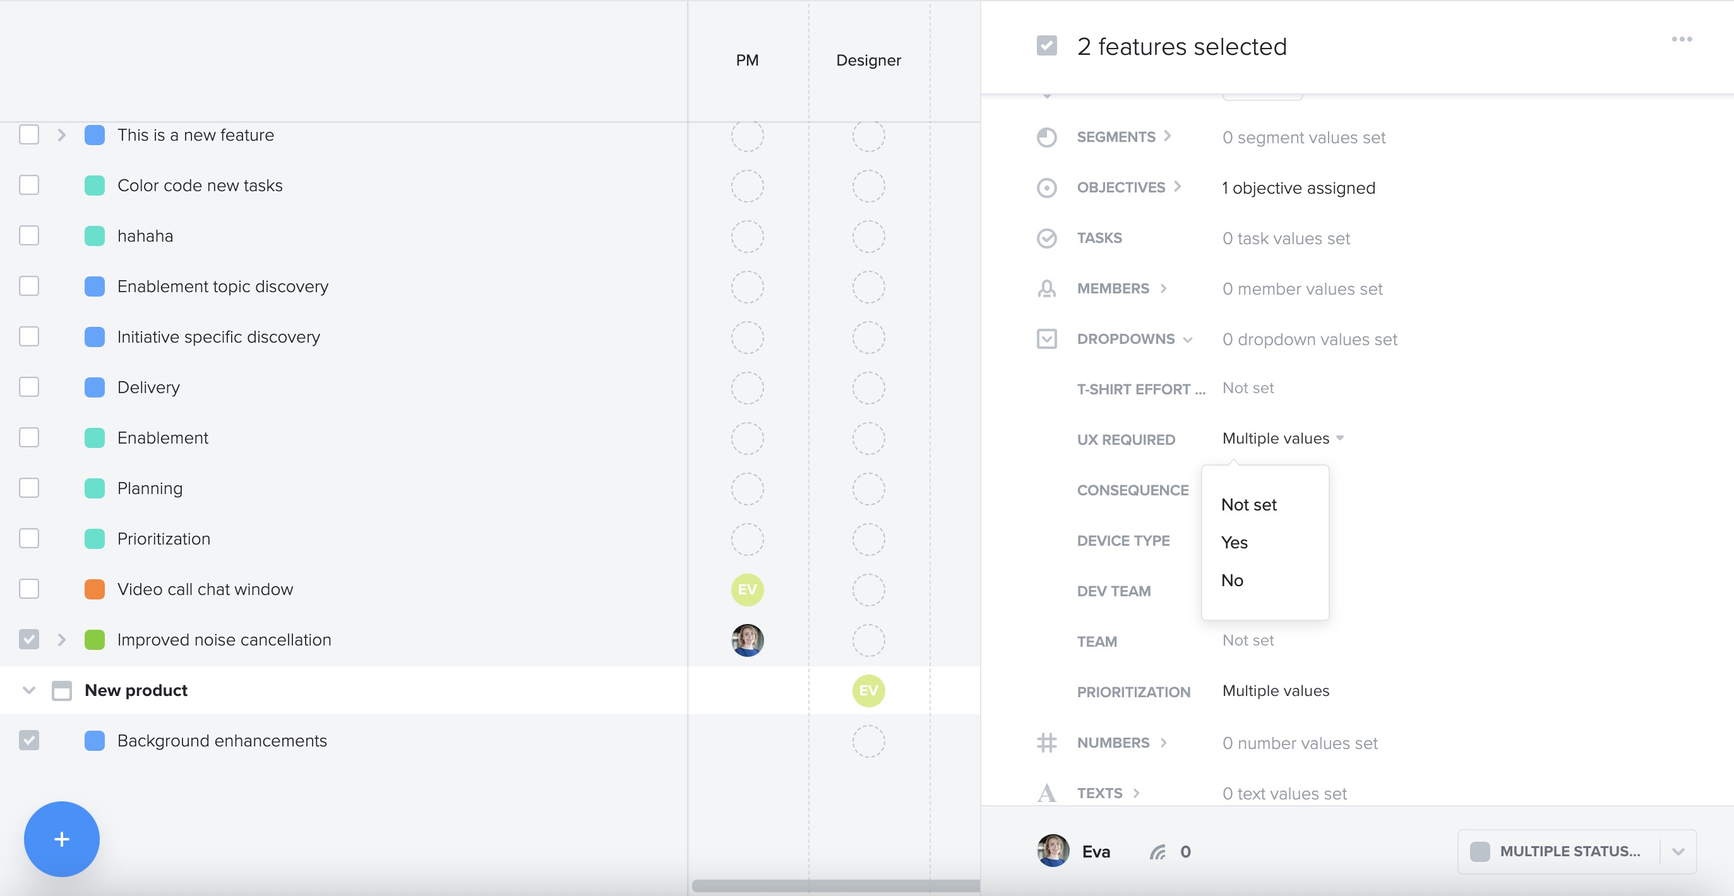Check the Color code new tasks checkbox
Screen dimensions: 1734x896
(x=29, y=185)
